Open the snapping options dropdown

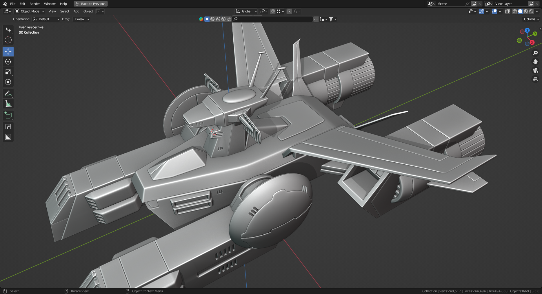(x=280, y=11)
